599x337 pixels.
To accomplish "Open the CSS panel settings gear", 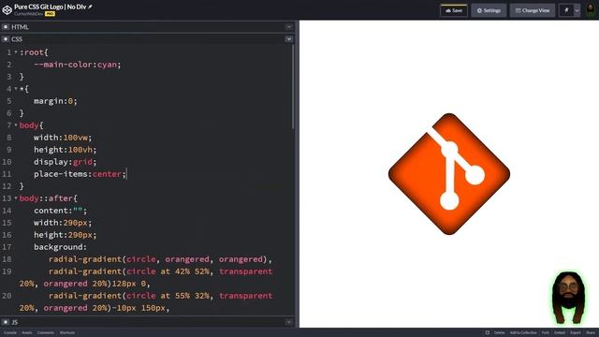I will tap(6, 39).
